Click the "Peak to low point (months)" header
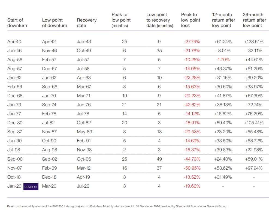 (121, 20)
